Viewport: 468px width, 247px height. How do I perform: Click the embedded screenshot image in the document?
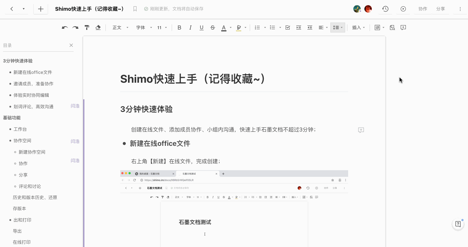coord(234,209)
